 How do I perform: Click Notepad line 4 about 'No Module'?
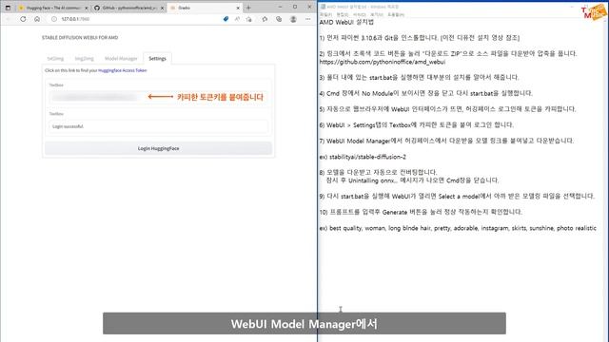[425, 93]
